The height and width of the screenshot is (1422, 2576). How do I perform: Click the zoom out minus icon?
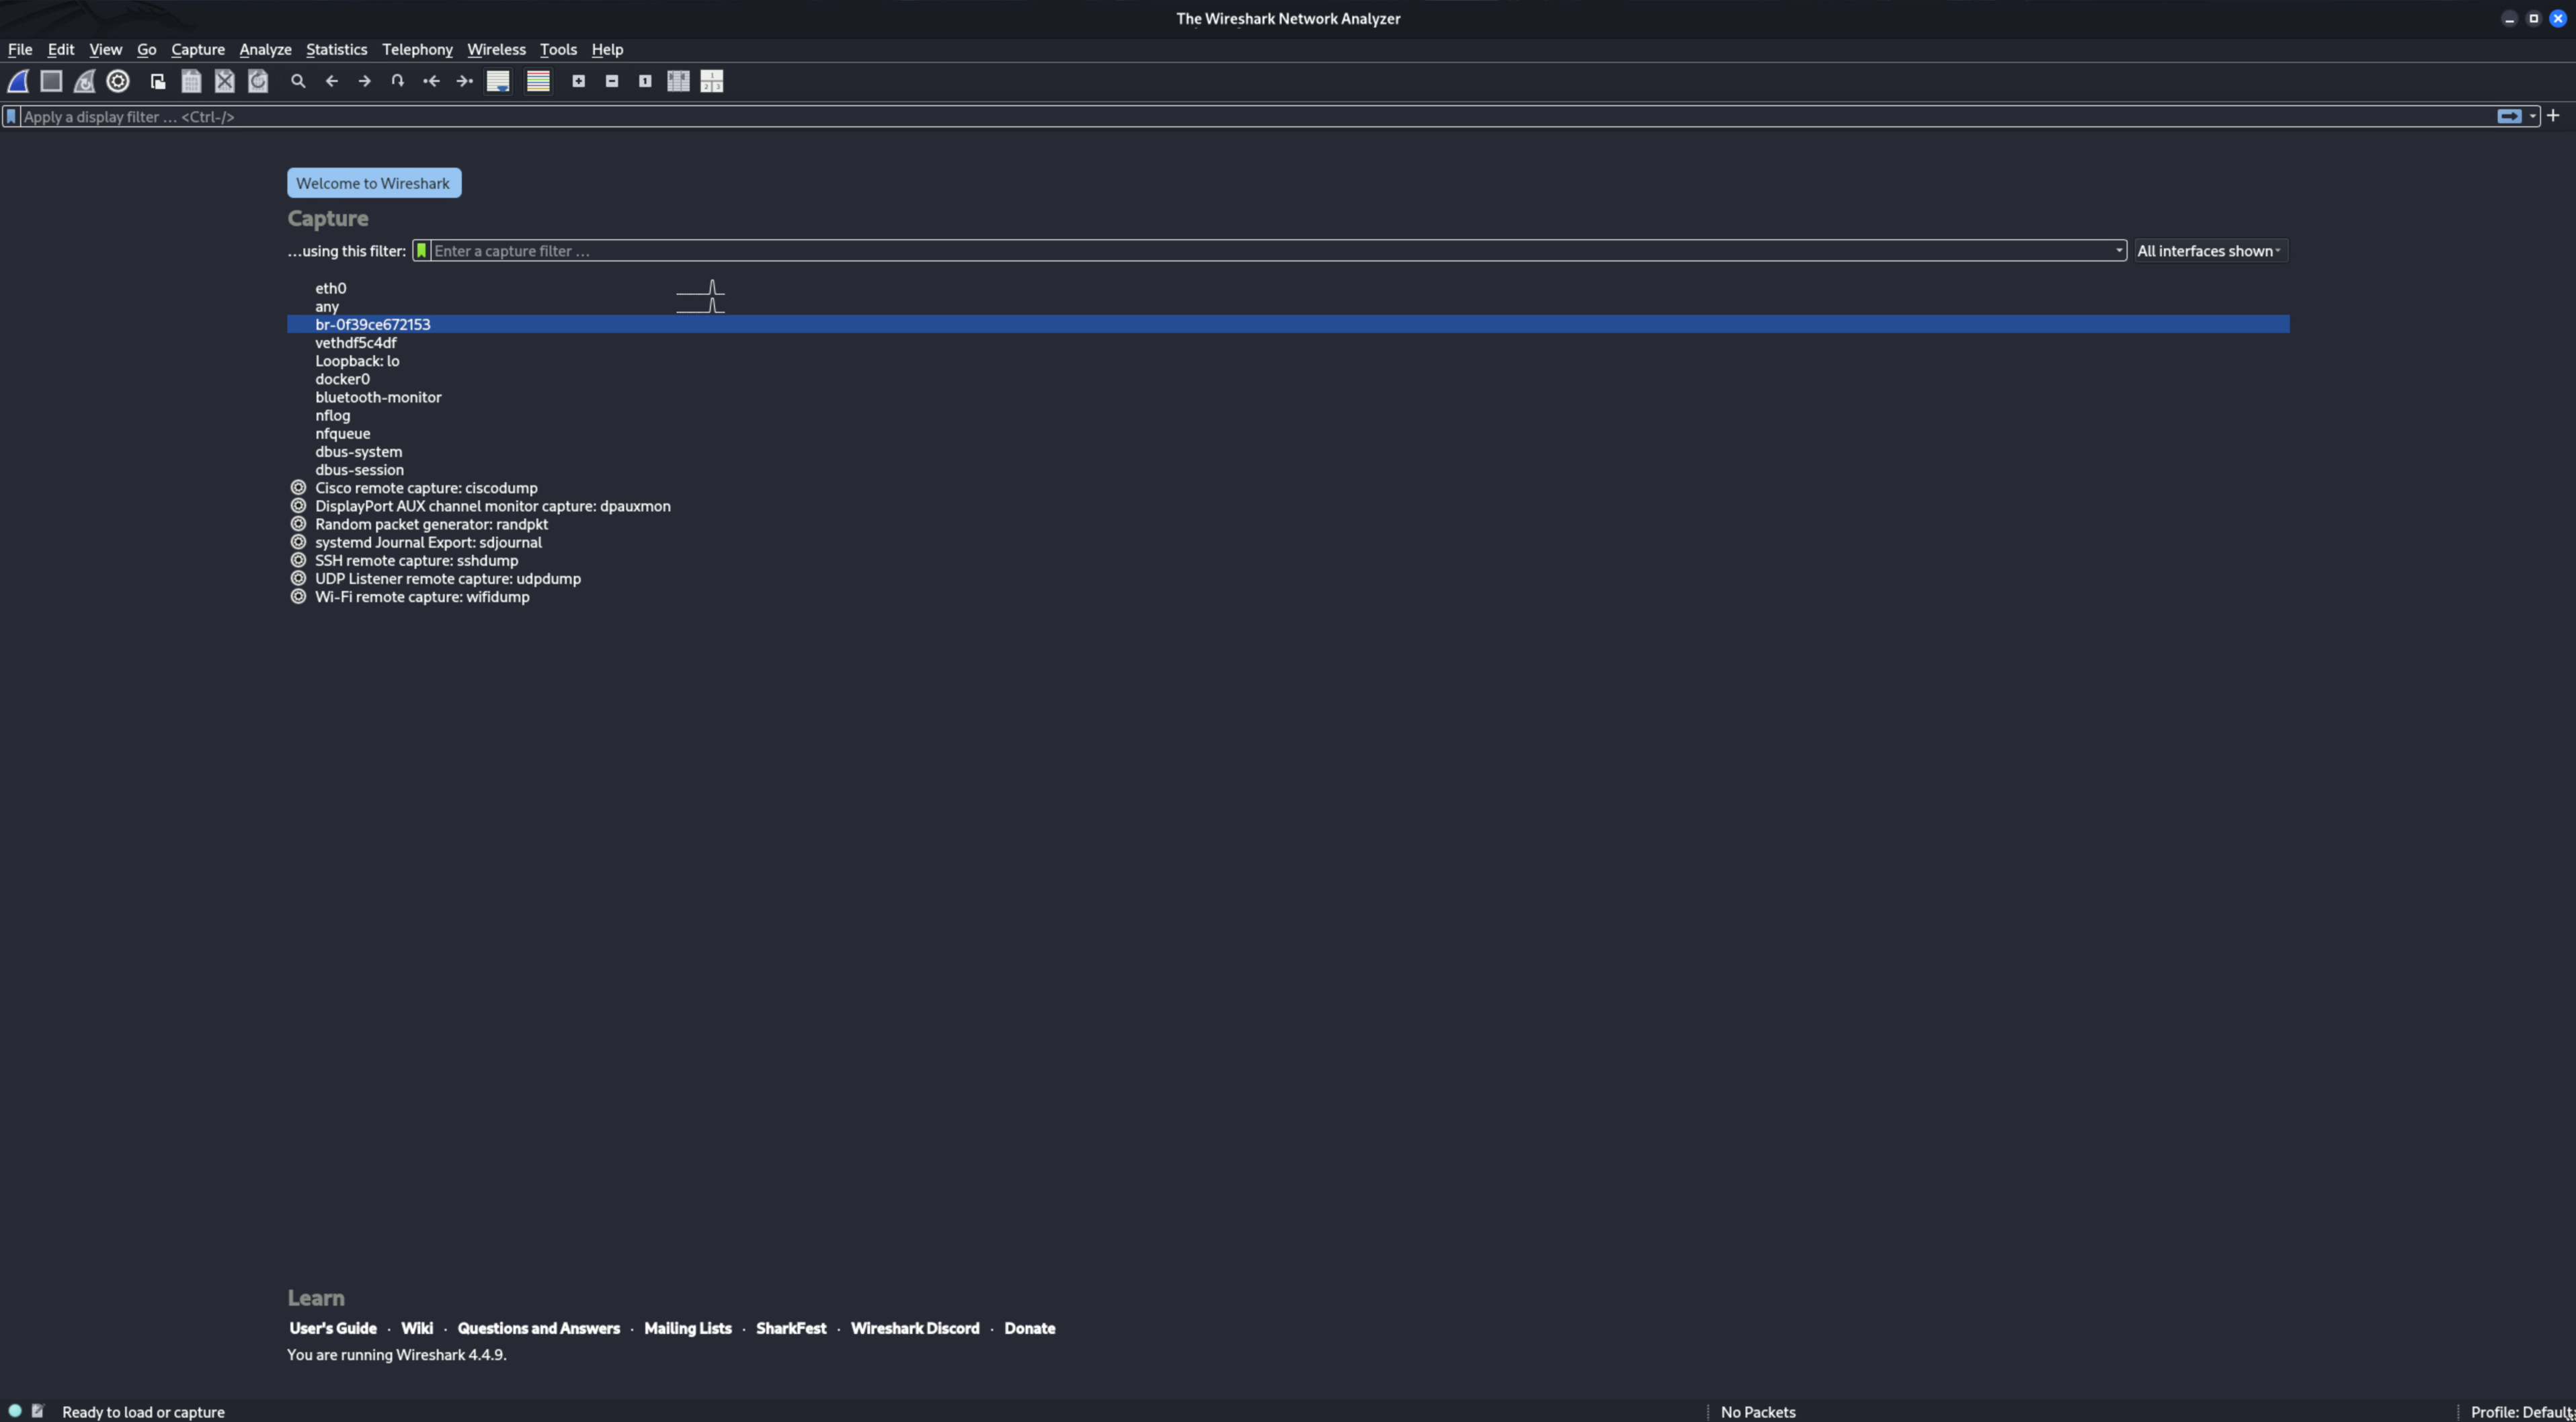(612, 81)
